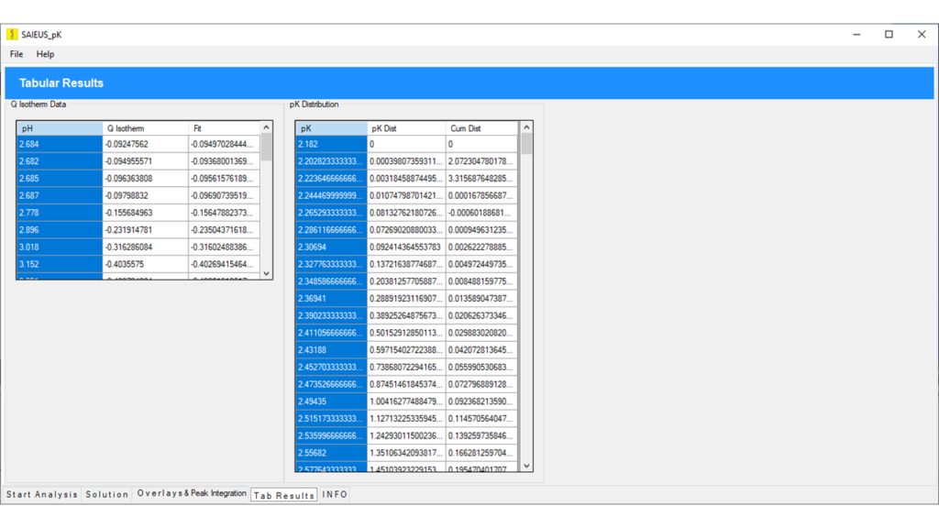Screen dimensions: 939x528
Task: Select pH cell 2.778
Action: (60, 213)
